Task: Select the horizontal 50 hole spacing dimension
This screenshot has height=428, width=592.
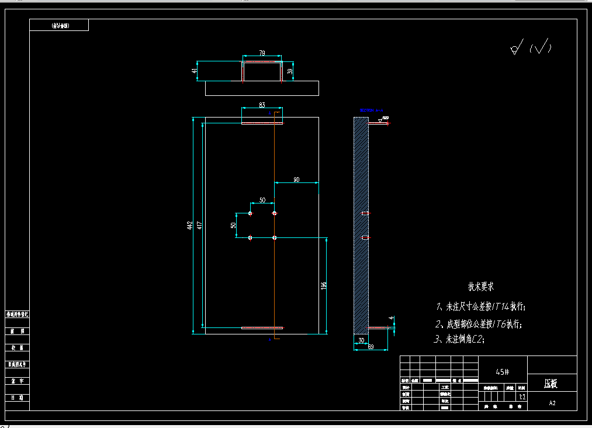Action: (x=262, y=200)
